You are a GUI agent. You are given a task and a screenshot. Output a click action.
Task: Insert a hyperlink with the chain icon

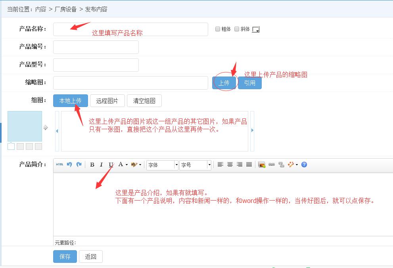pyautogui.click(x=272, y=165)
